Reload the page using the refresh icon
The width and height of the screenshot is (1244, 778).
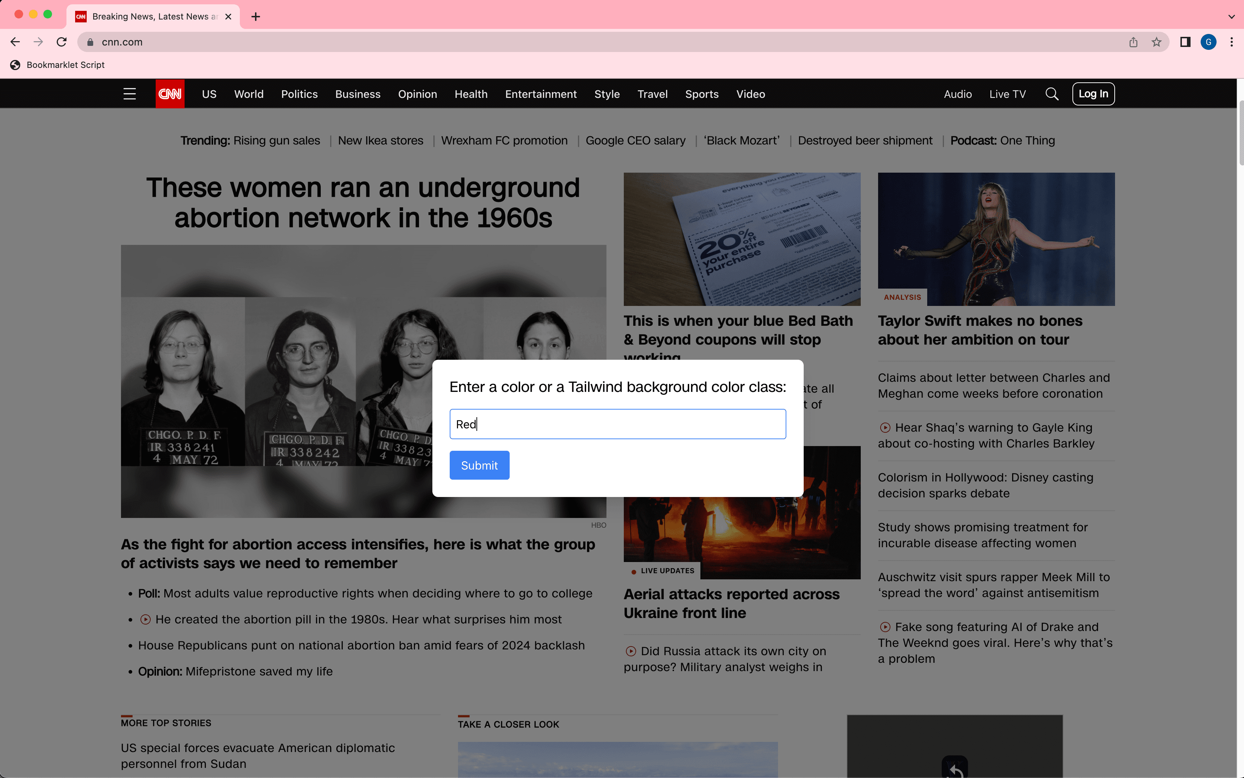click(x=62, y=42)
